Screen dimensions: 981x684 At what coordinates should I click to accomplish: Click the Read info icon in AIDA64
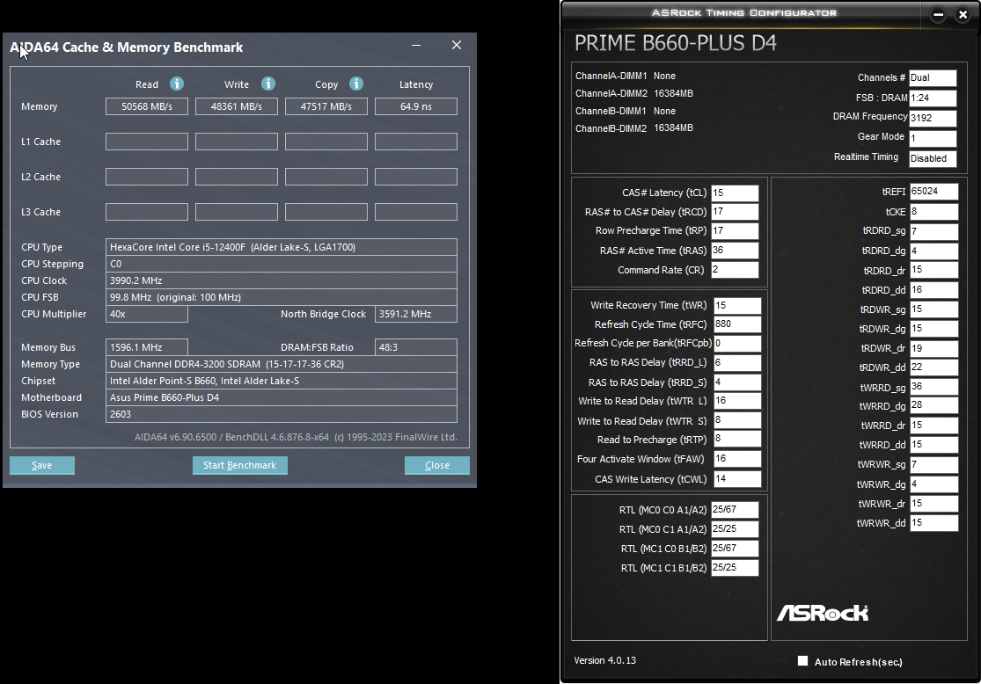(177, 84)
